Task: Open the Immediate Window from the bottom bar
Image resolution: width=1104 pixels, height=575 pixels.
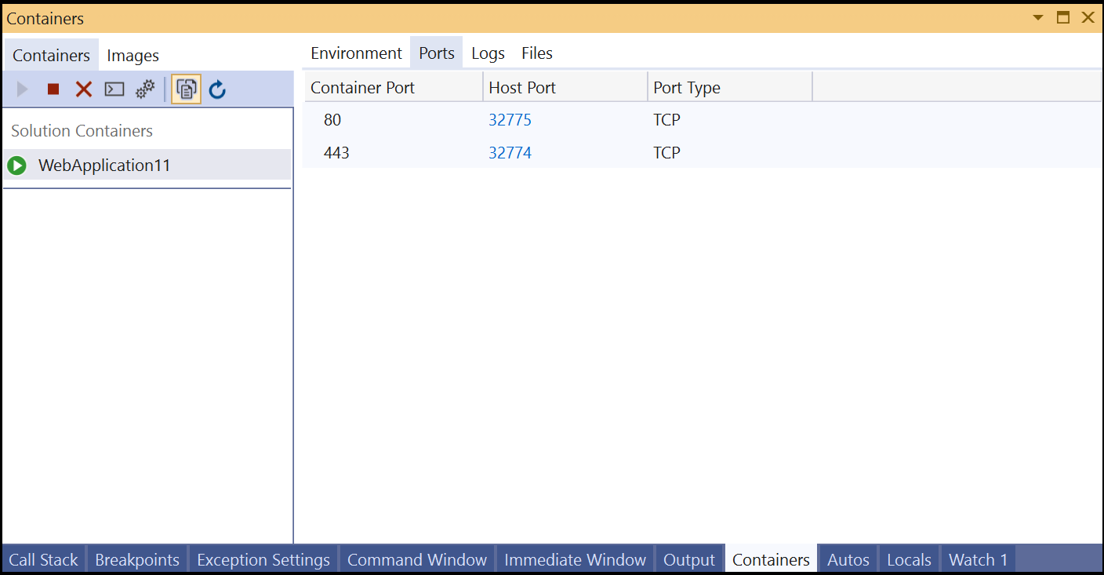Action: click(x=575, y=559)
